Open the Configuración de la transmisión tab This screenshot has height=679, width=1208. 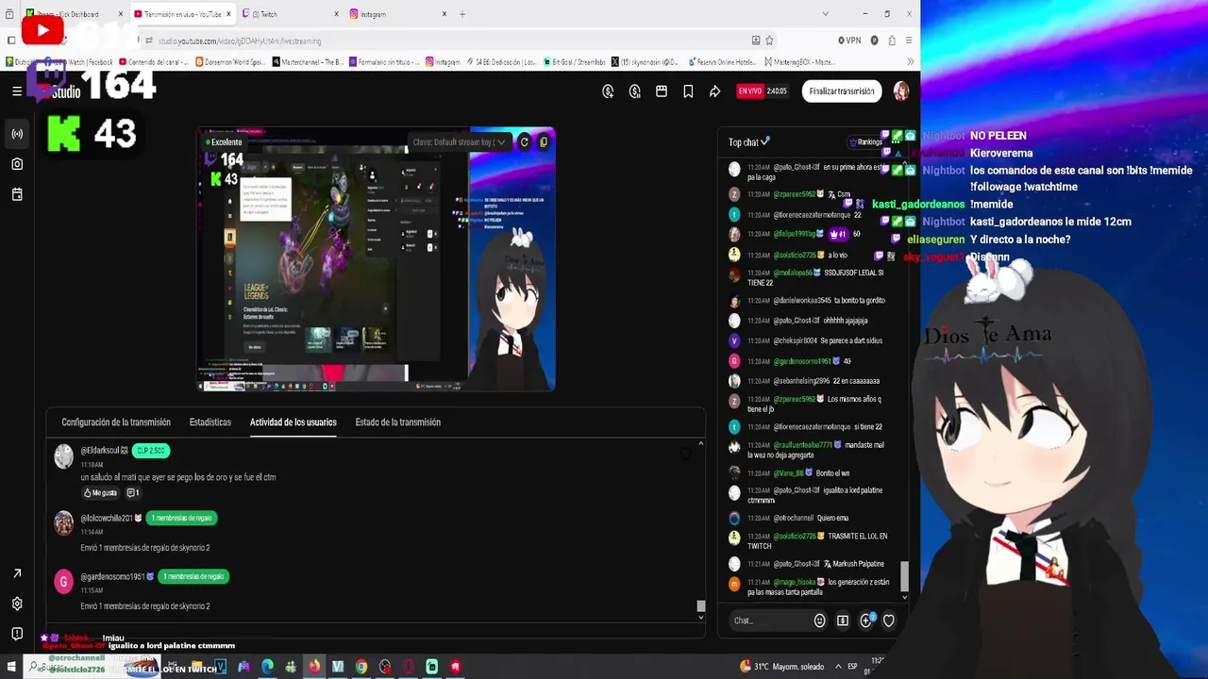tap(116, 422)
